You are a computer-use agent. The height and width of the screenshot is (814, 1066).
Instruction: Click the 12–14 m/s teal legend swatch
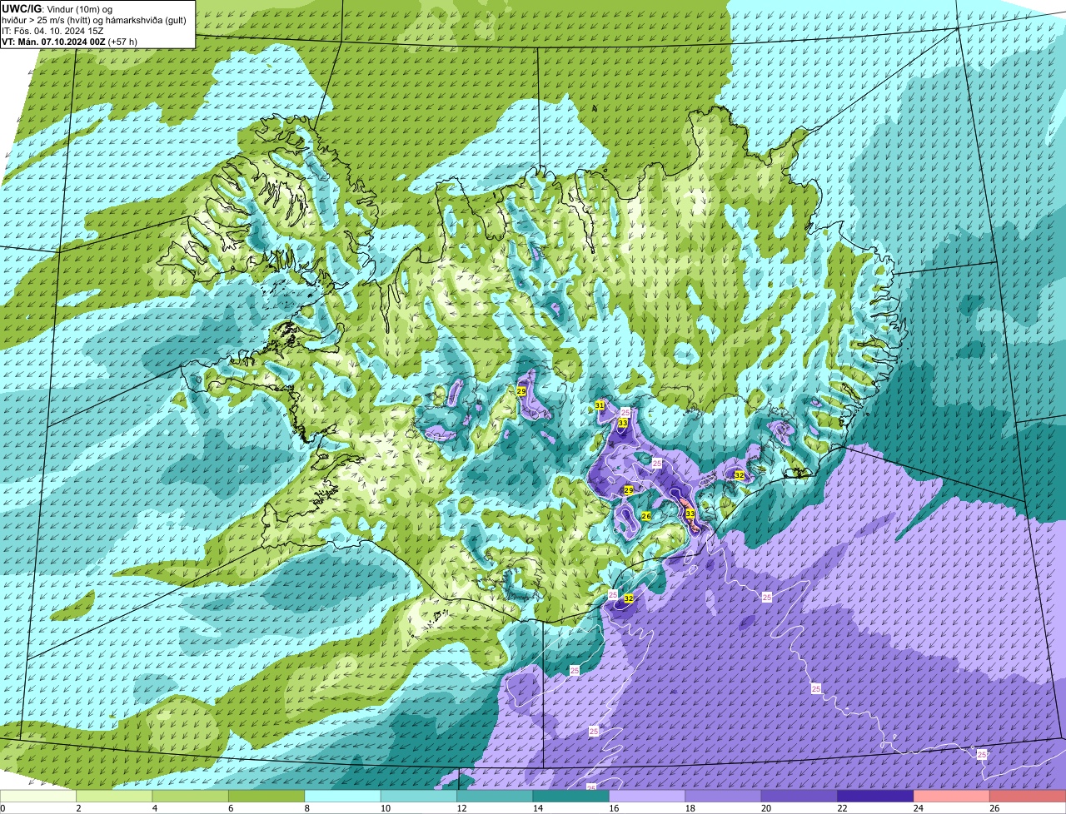(x=495, y=796)
